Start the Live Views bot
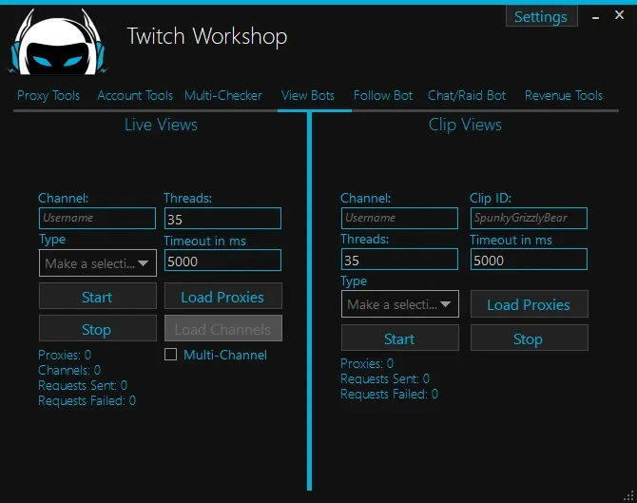Viewport: 637px width, 503px height. point(98,297)
